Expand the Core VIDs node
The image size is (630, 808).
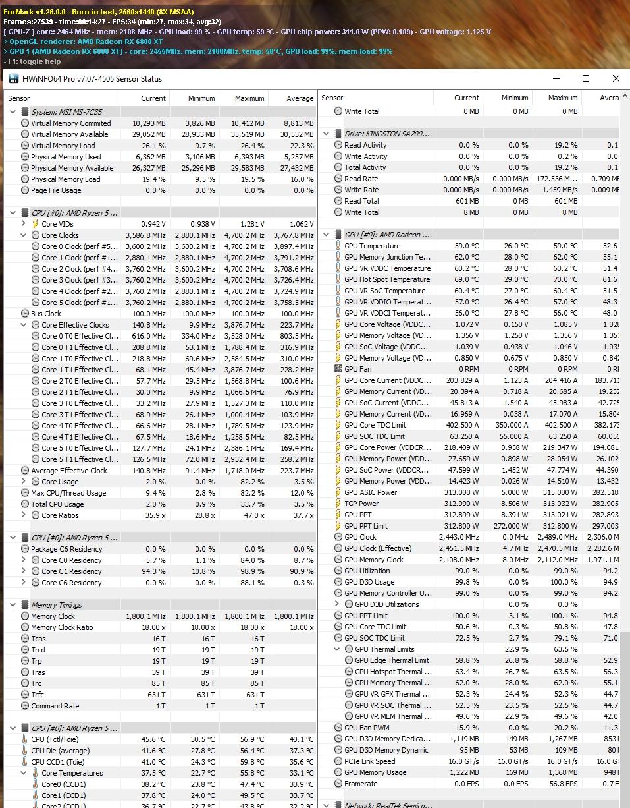(24, 224)
